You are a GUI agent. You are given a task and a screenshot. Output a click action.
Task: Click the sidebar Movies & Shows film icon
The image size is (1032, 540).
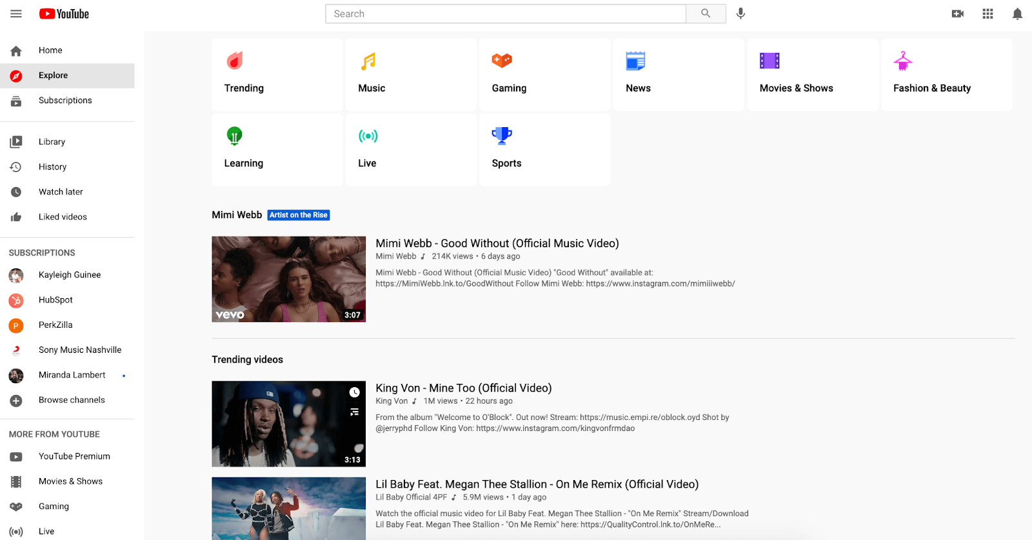pyautogui.click(x=16, y=482)
